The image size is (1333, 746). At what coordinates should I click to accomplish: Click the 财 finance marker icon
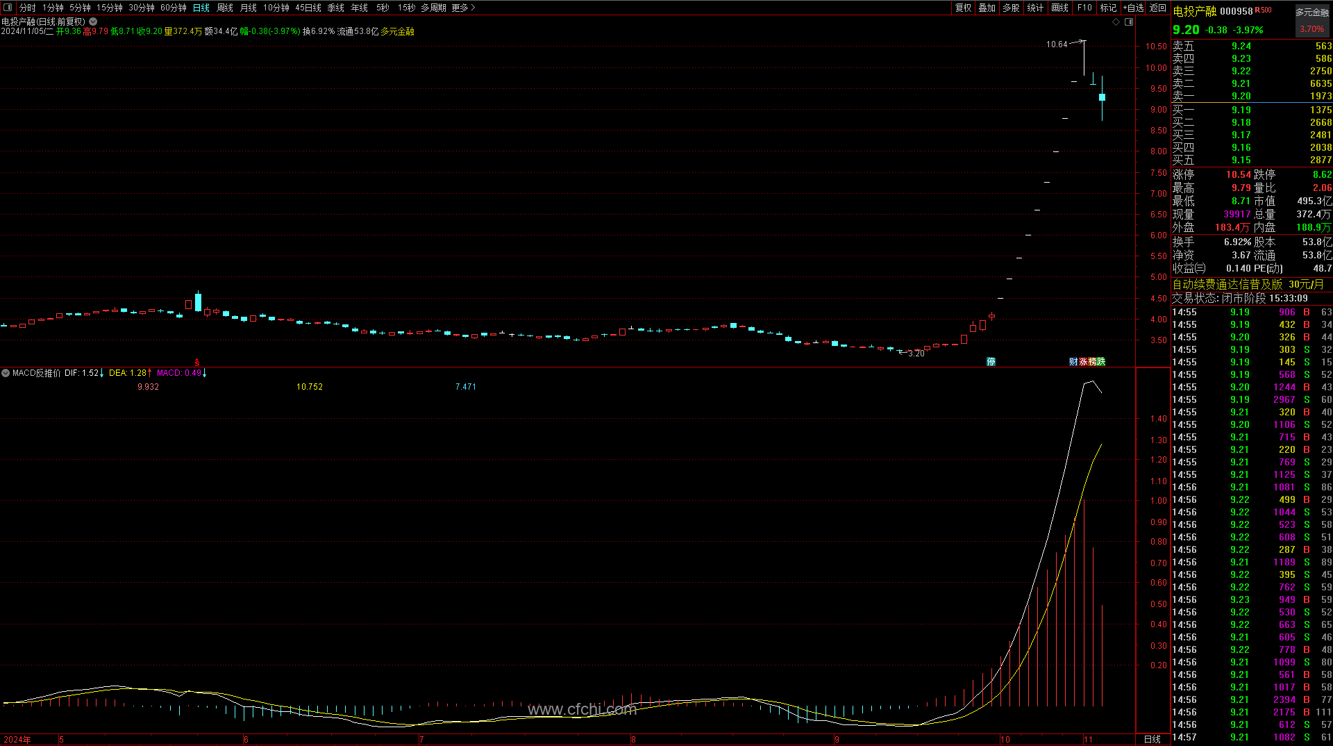[1073, 362]
